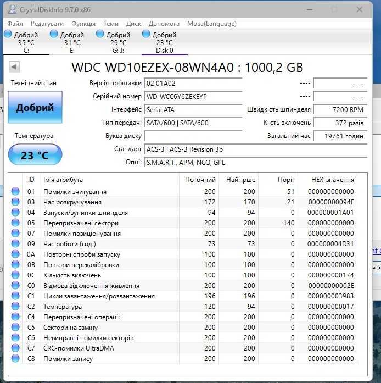
Task: Click status icon for C6 Невиправні помилки секторів
Action: [x=15, y=337]
